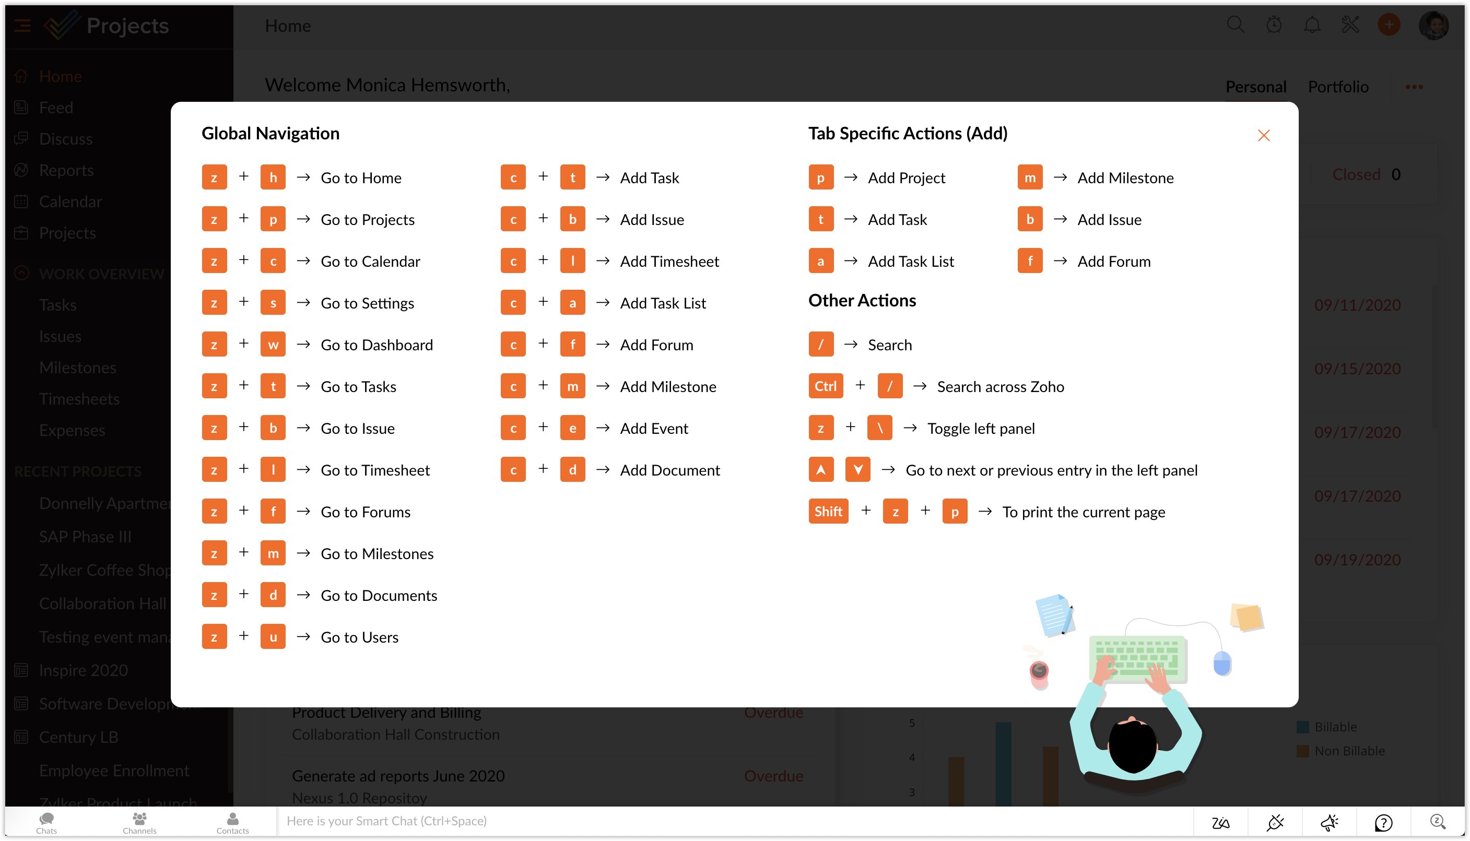
Task: Open Expenses under Work Overview
Action: point(72,430)
